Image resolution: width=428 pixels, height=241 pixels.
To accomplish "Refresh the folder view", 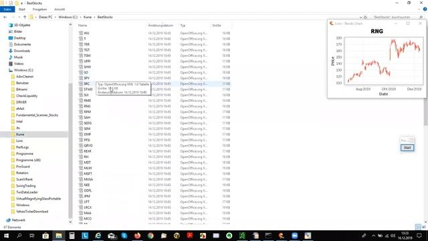I will tap(366, 17).
